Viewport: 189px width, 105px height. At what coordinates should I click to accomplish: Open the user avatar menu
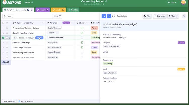(183, 2)
